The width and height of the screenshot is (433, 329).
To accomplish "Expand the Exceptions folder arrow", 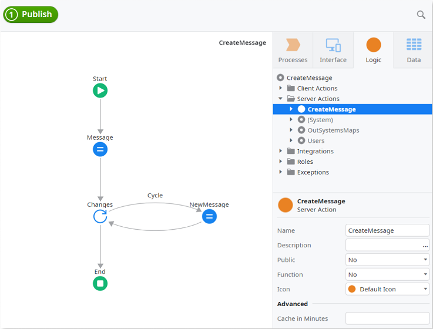I will click(281, 172).
